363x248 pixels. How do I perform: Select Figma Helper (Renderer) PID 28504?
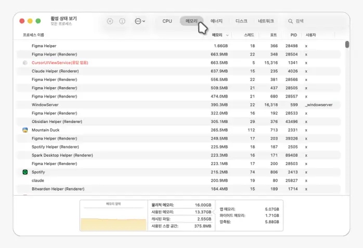178,54
